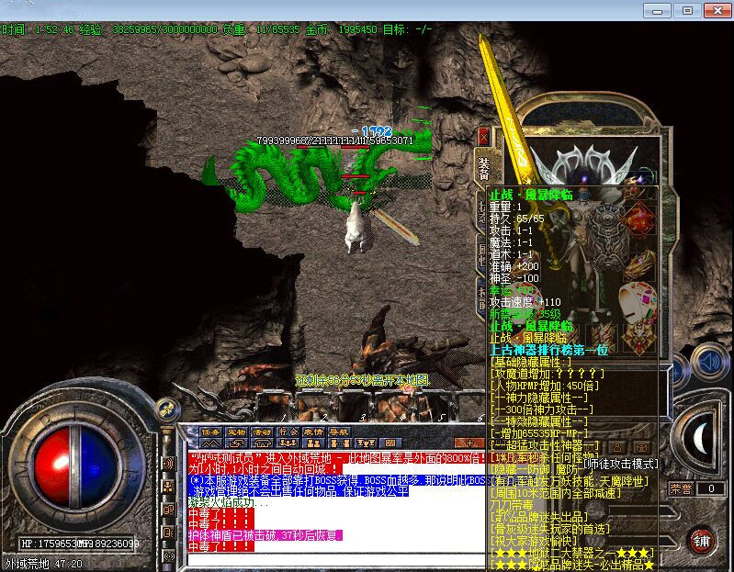The height and width of the screenshot is (572, 734).
Task: Expand the chat window with plus button
Action: coord(468,443)
